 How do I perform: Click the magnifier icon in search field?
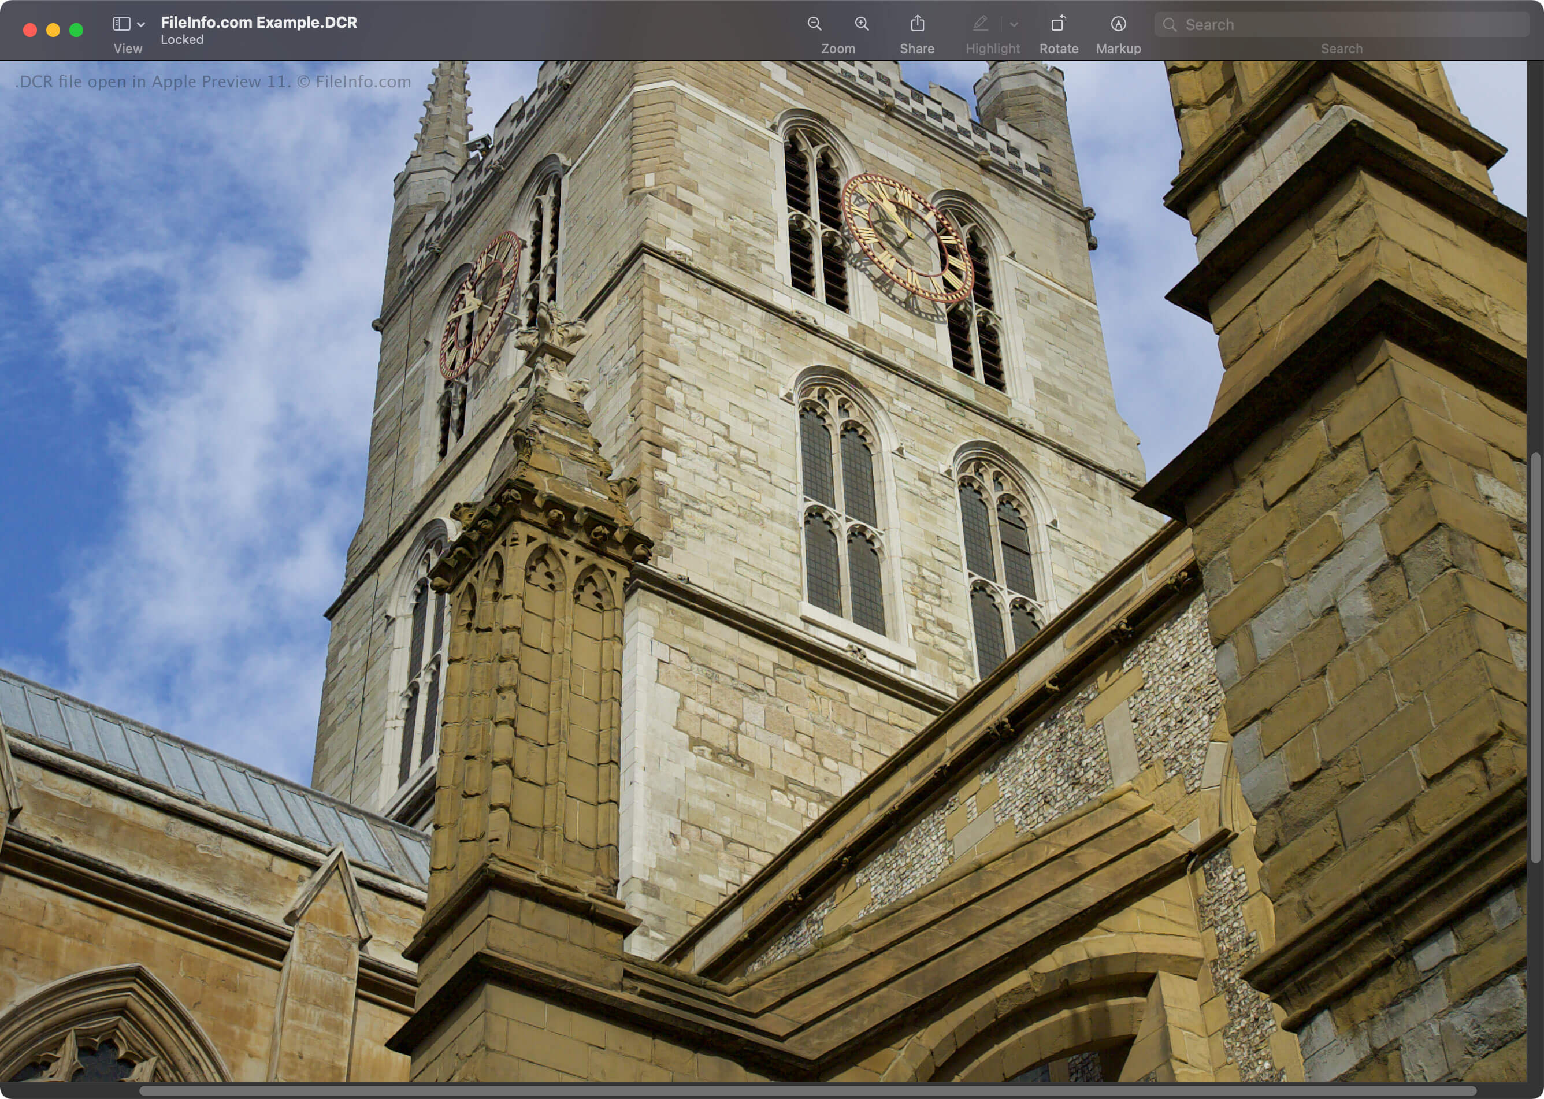pos(1169,25)
